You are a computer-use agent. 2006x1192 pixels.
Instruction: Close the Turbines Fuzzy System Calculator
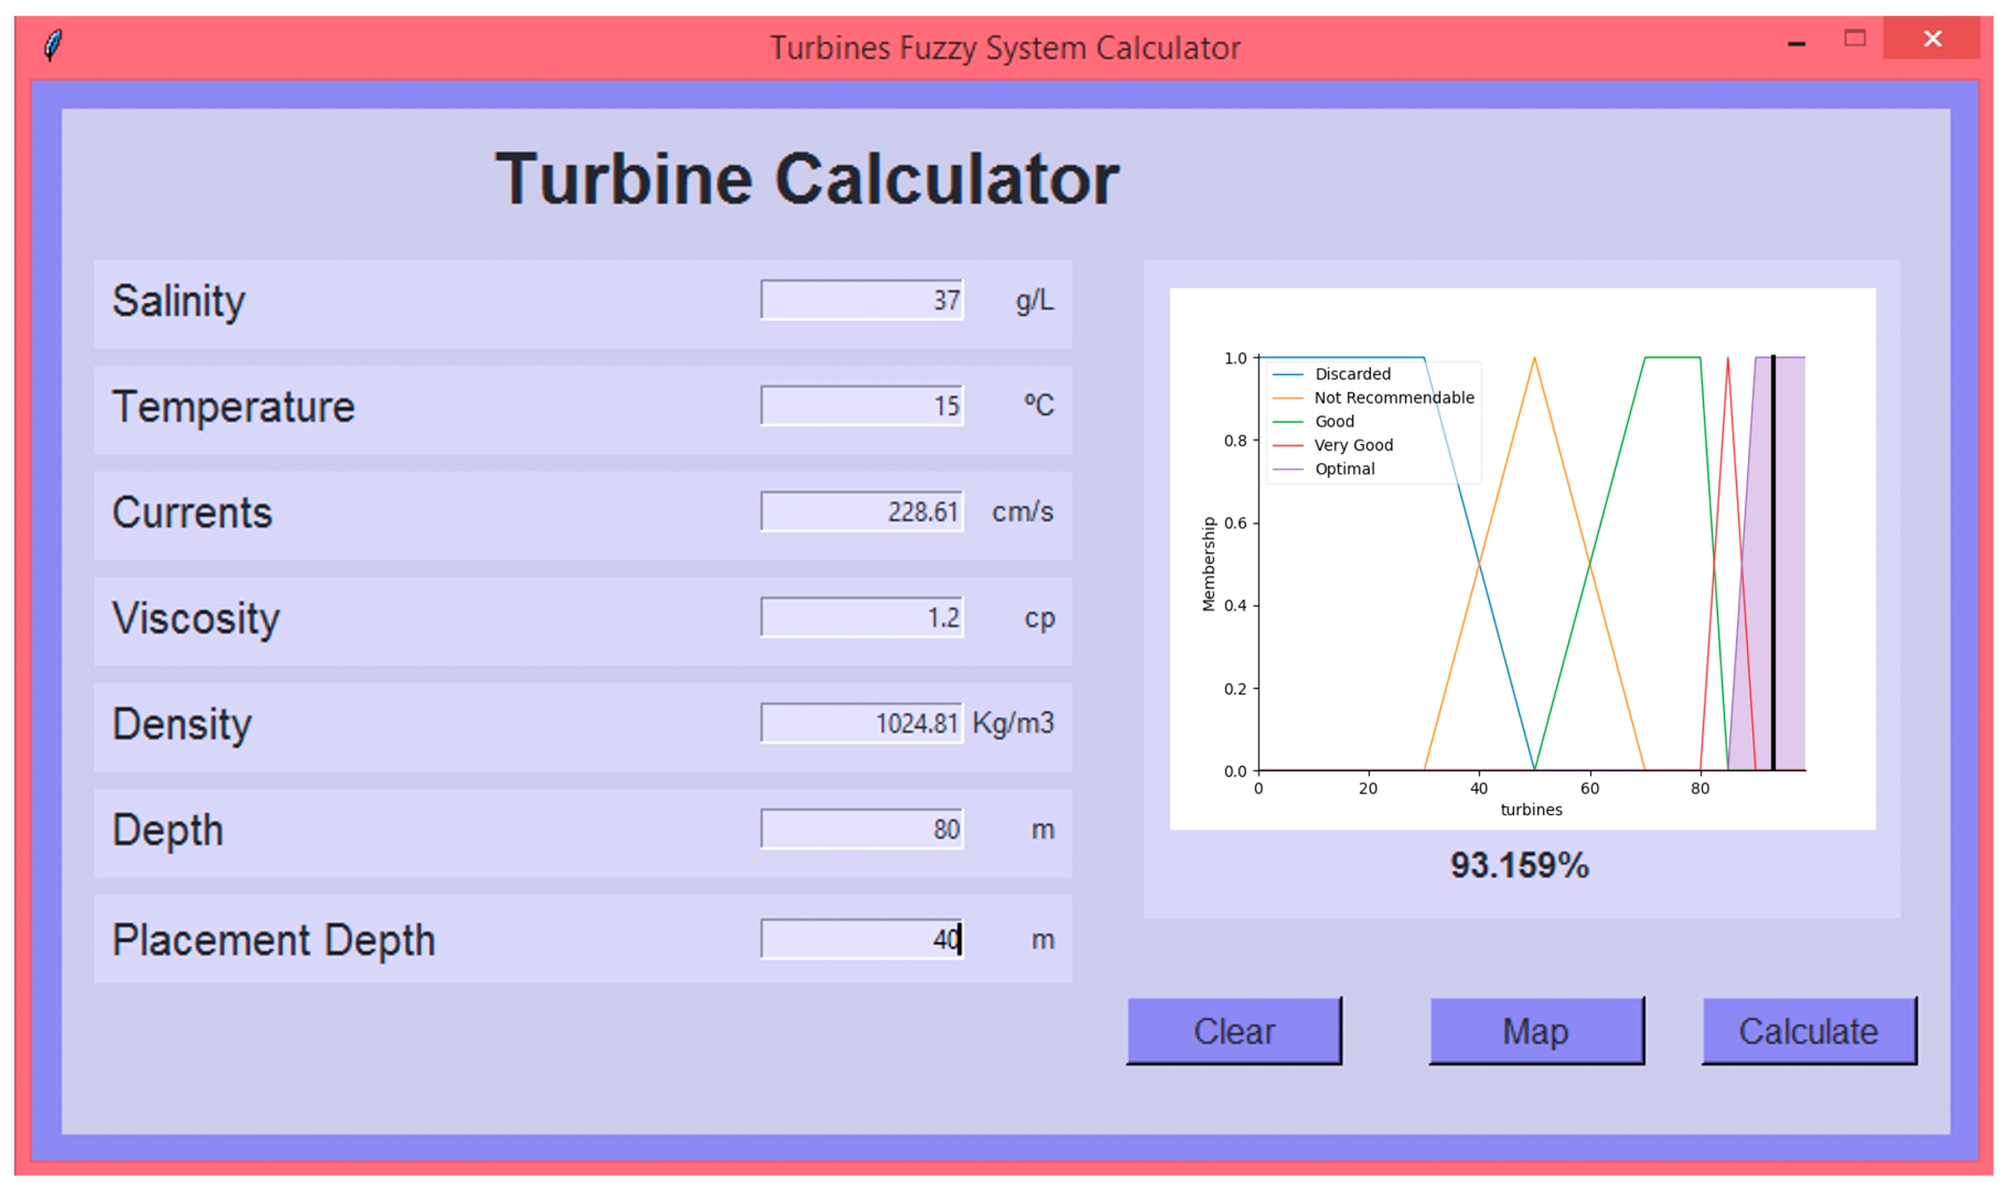1931,39
